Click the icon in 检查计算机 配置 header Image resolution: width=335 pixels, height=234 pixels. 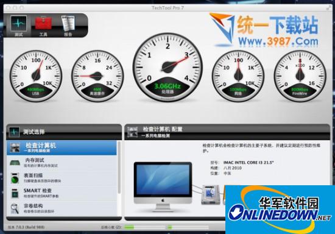click(x=132, y=132)
